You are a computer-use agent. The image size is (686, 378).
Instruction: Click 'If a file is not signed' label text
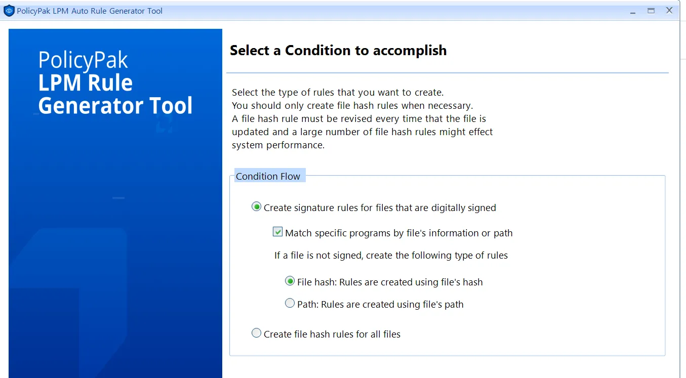[390, 255]
